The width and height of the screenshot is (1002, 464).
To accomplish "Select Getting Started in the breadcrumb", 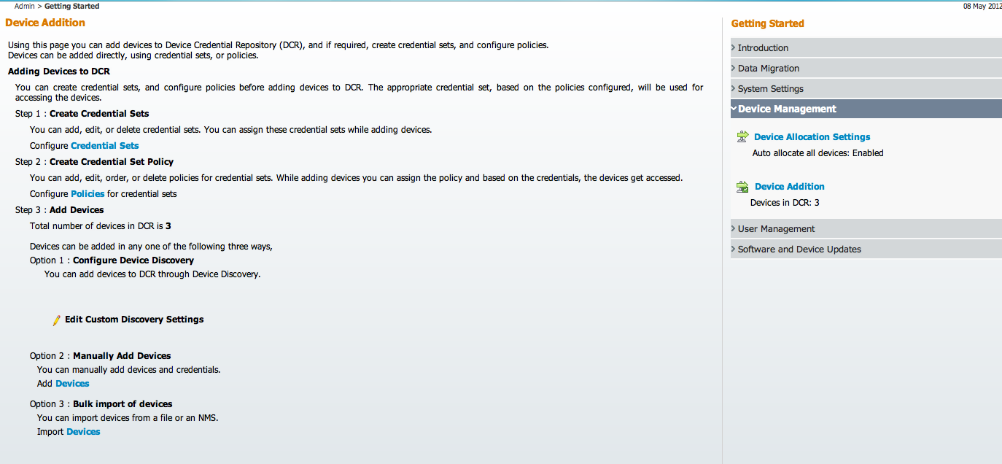I will coord(71,6).
